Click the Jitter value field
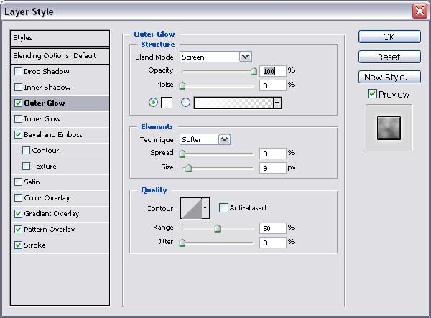The width and height of the screenshot is (431, 318). pos(273,243)
